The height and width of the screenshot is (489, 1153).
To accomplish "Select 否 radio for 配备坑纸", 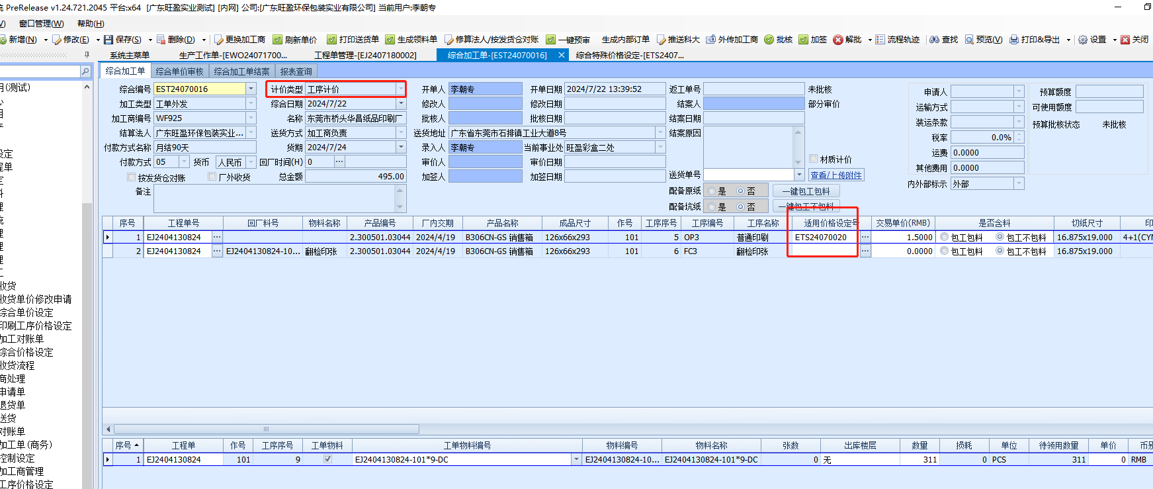I will tap(741, 207).
